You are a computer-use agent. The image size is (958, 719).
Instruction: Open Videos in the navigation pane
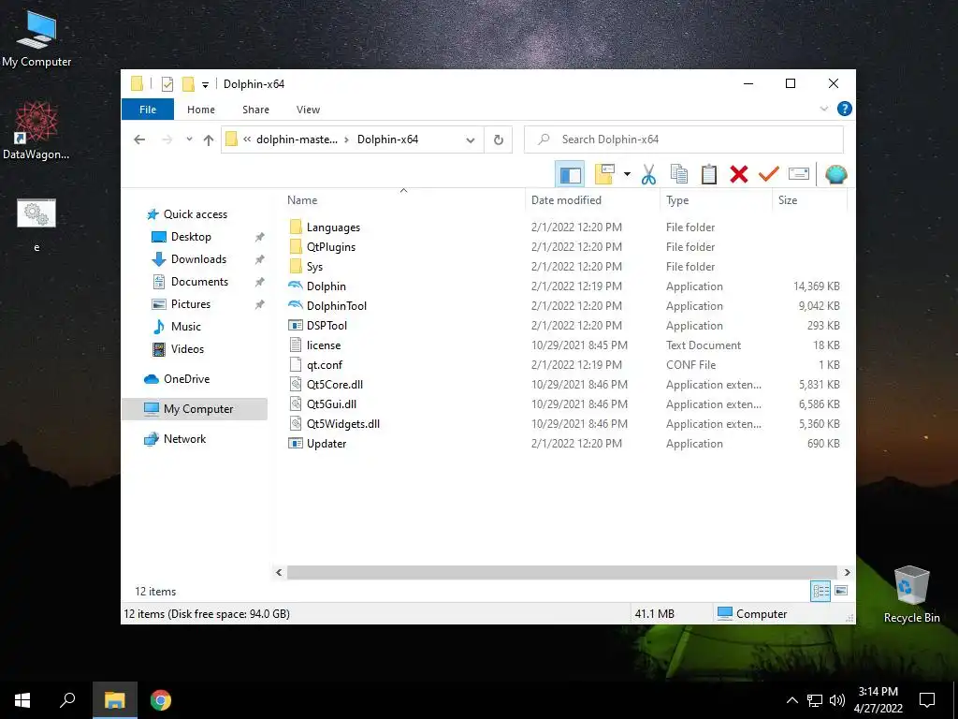point(187,349)
